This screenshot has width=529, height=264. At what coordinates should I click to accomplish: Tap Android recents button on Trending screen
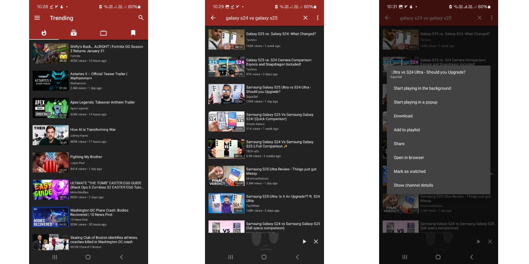(x=55, y=257)
